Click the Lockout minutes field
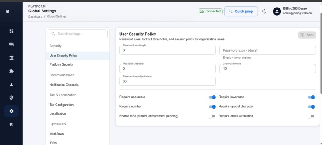Image resolution: width=322 pixels, height=145 pixels. 268,68
